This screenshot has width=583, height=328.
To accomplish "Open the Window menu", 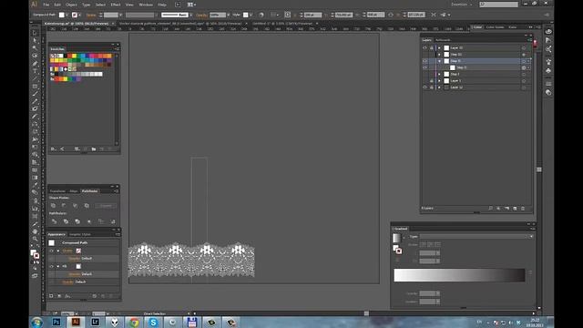I will click(146, 5).
